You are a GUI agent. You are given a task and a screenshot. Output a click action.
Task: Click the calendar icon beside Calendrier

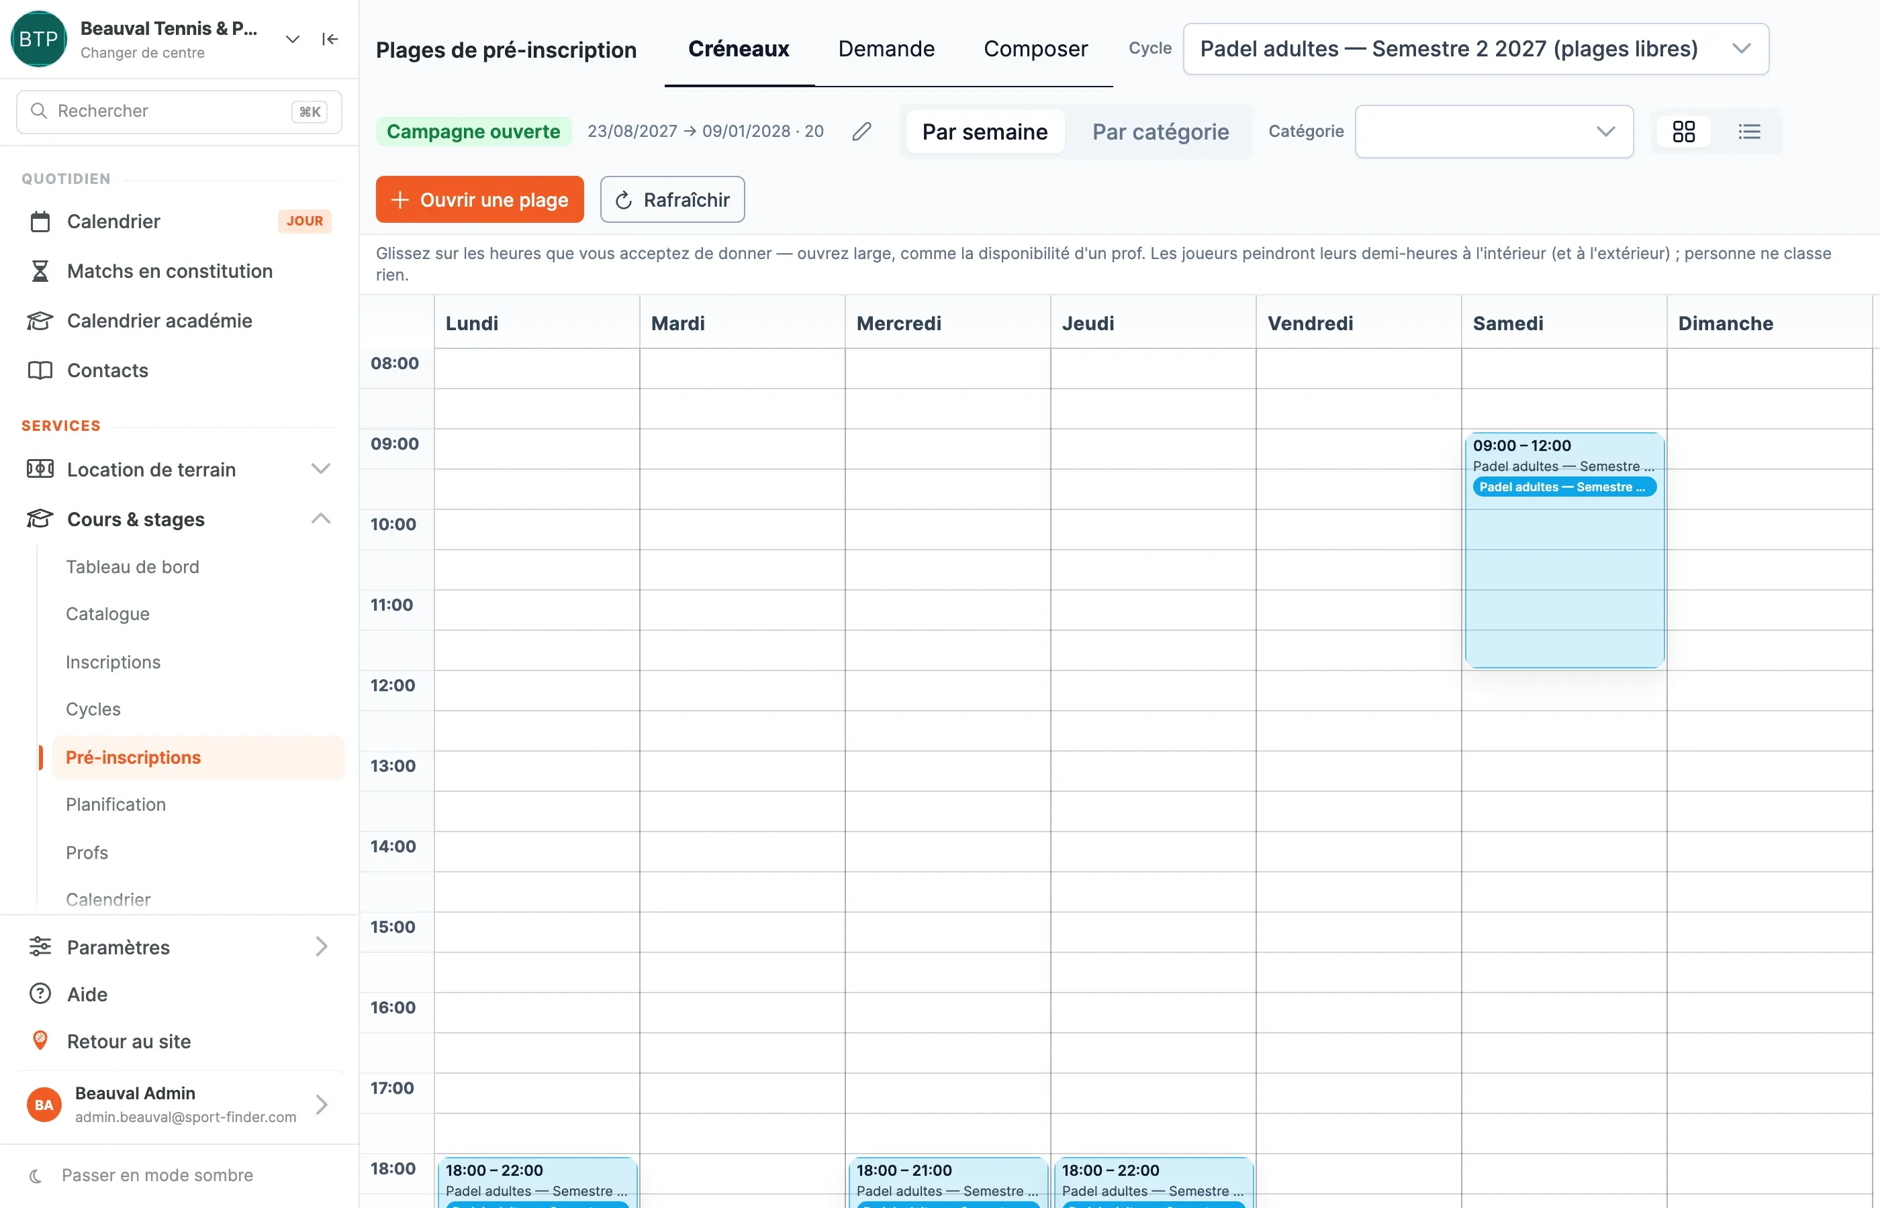[x=40, y=222]
